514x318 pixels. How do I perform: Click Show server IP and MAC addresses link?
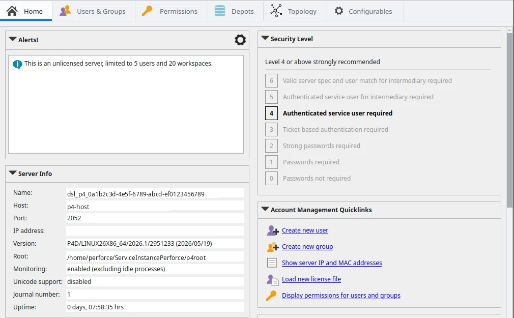coord(332,263)
